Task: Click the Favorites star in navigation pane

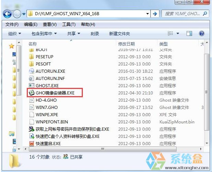Action: (x=11, y=46)
